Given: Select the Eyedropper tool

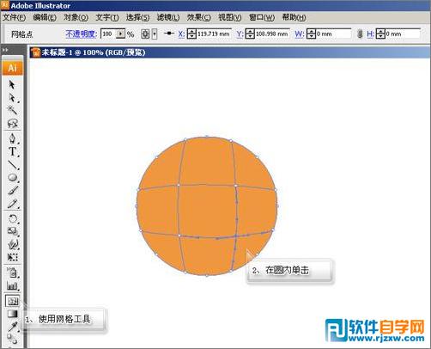Looking at the screenshot, I should tap(12, 326).
